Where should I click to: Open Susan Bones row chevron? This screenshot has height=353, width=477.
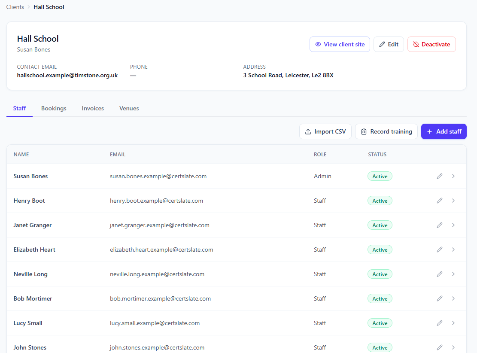click(453, 176)
